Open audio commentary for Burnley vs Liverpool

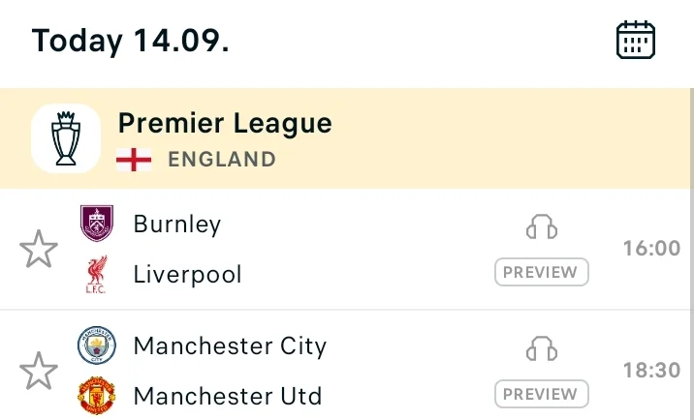pos(542,226)
